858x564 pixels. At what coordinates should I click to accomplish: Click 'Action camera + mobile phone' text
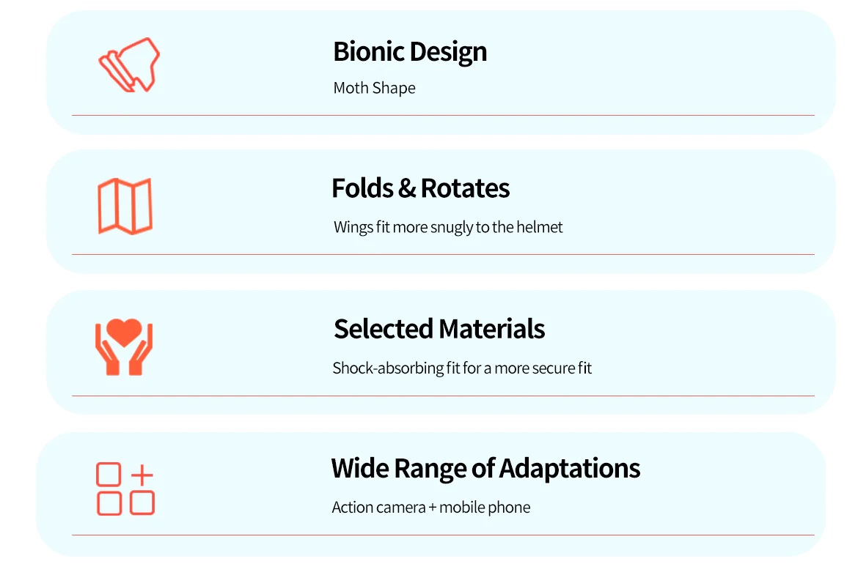(430, 507)
